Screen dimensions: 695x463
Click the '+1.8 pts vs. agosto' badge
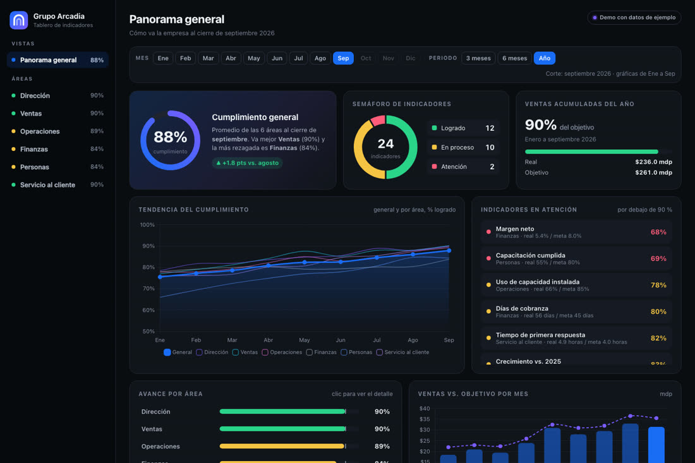(x=247, y=163)
